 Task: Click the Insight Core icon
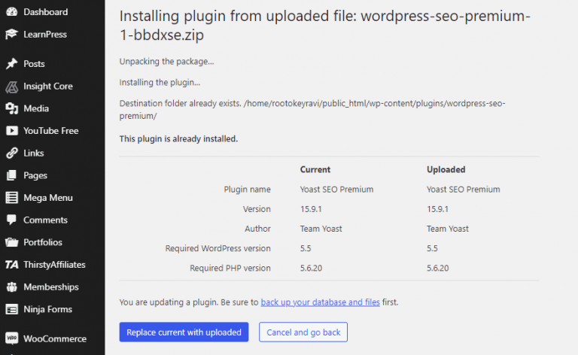click(12, 86)
